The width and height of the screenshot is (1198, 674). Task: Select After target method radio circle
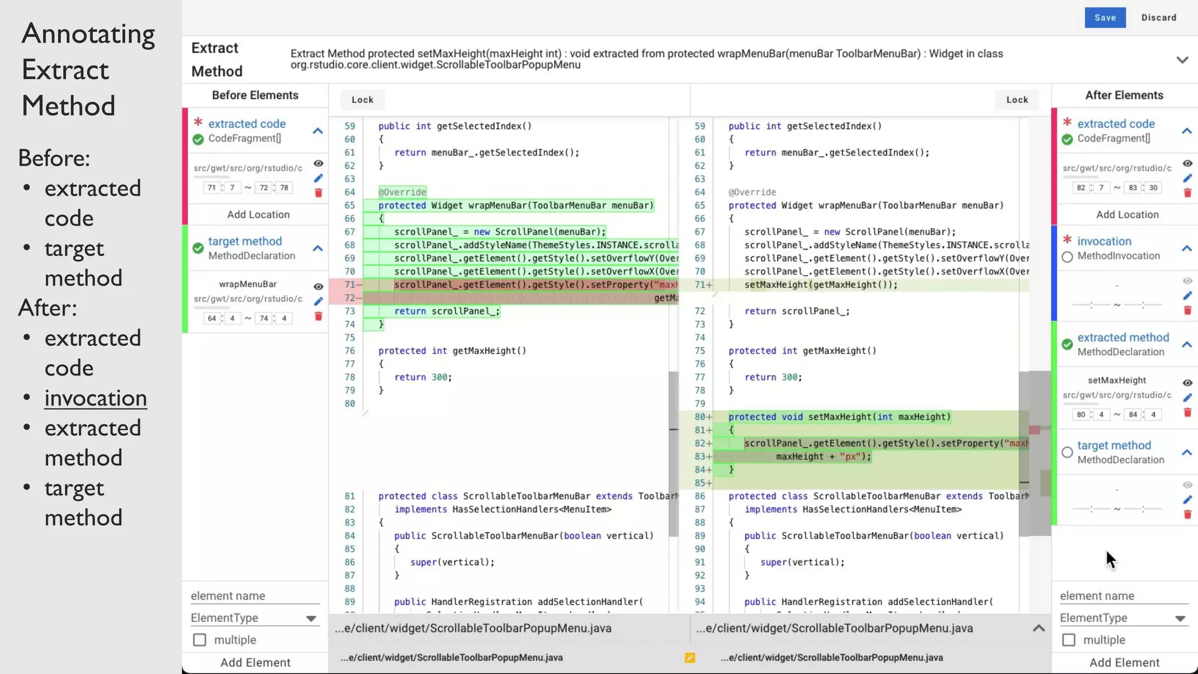[x=1067, y=452]
